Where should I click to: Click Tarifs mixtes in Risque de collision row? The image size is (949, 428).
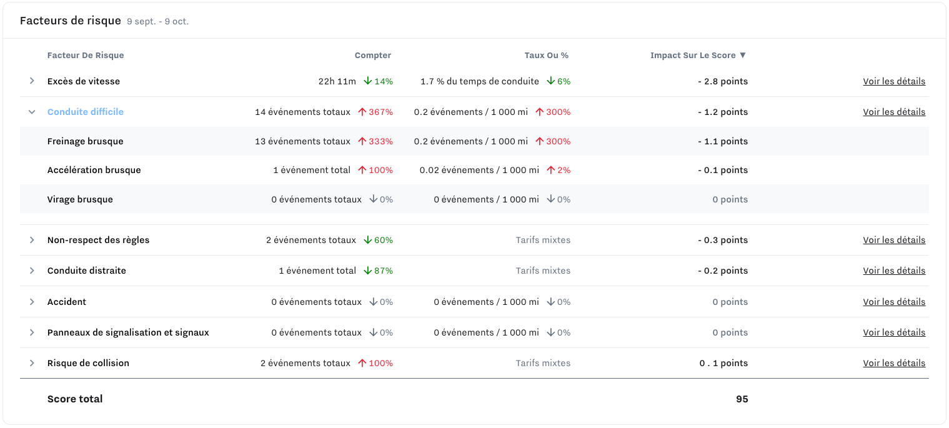pyautogui.click(x=543, y=363)
